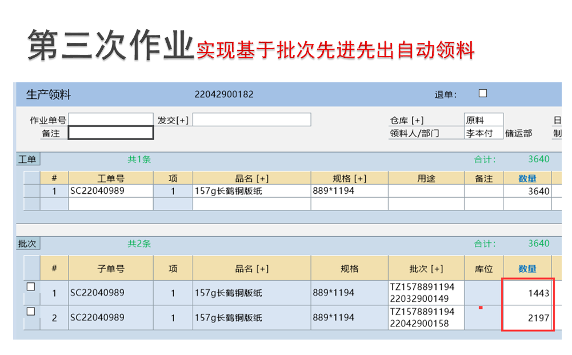Tick the 退单 checkbox
Screen dimensions: 572x355
(483, 93)
